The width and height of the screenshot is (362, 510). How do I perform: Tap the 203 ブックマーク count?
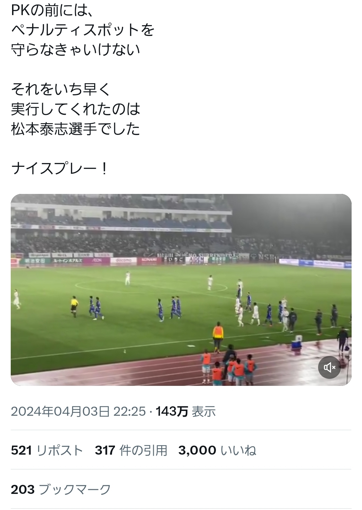pyautogui.click(x=61, y=490)
